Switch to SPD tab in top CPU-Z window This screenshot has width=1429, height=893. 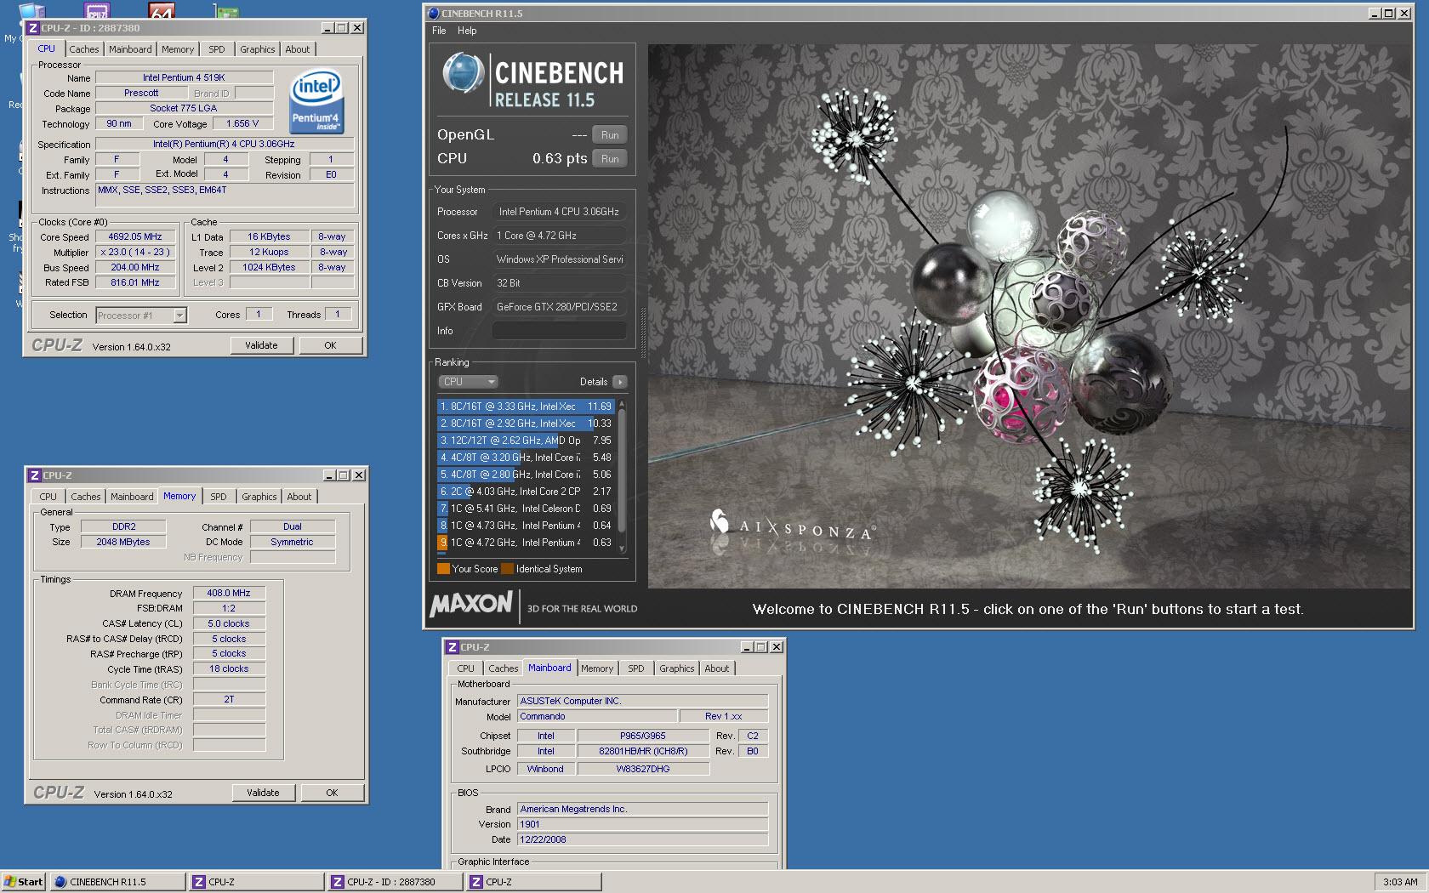pyautogui.click(x=217, y=49)
